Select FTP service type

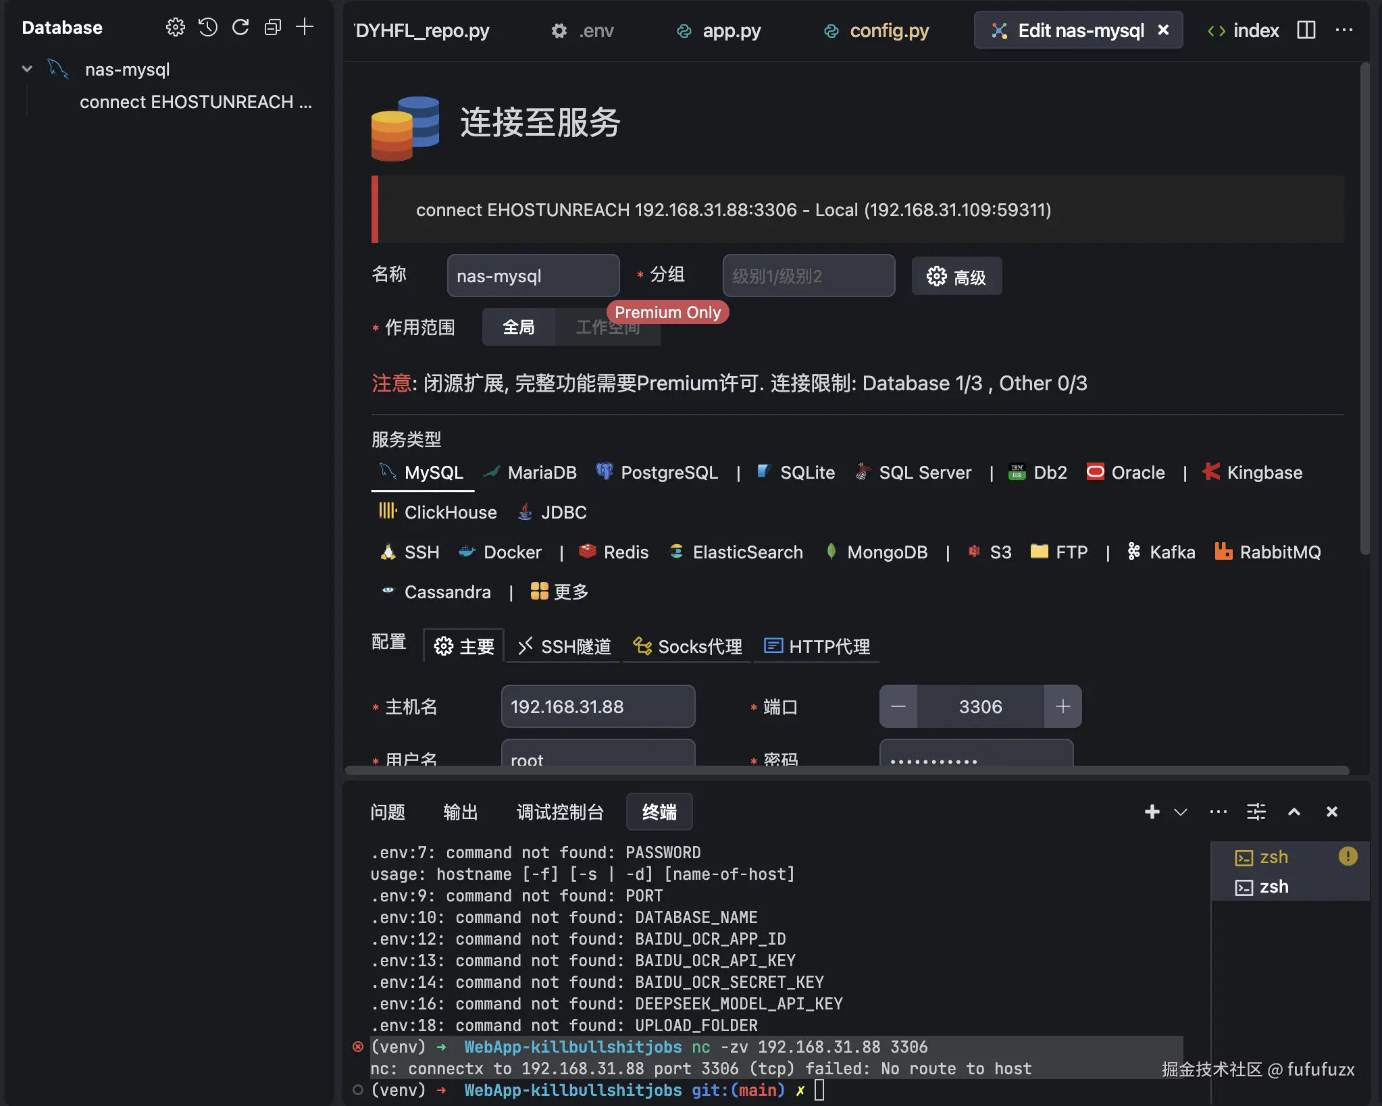[1059, 552]
